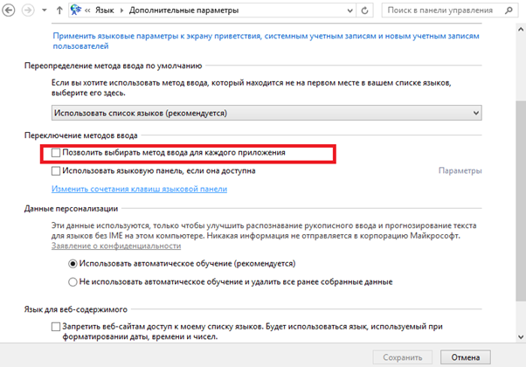Click the 'Поиск в панели управления' search field

click(441, 10)
